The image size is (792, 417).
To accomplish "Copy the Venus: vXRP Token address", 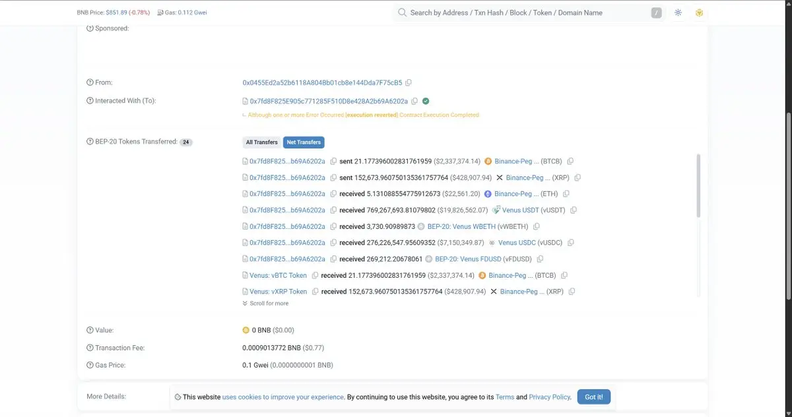I will click(315, 292).
